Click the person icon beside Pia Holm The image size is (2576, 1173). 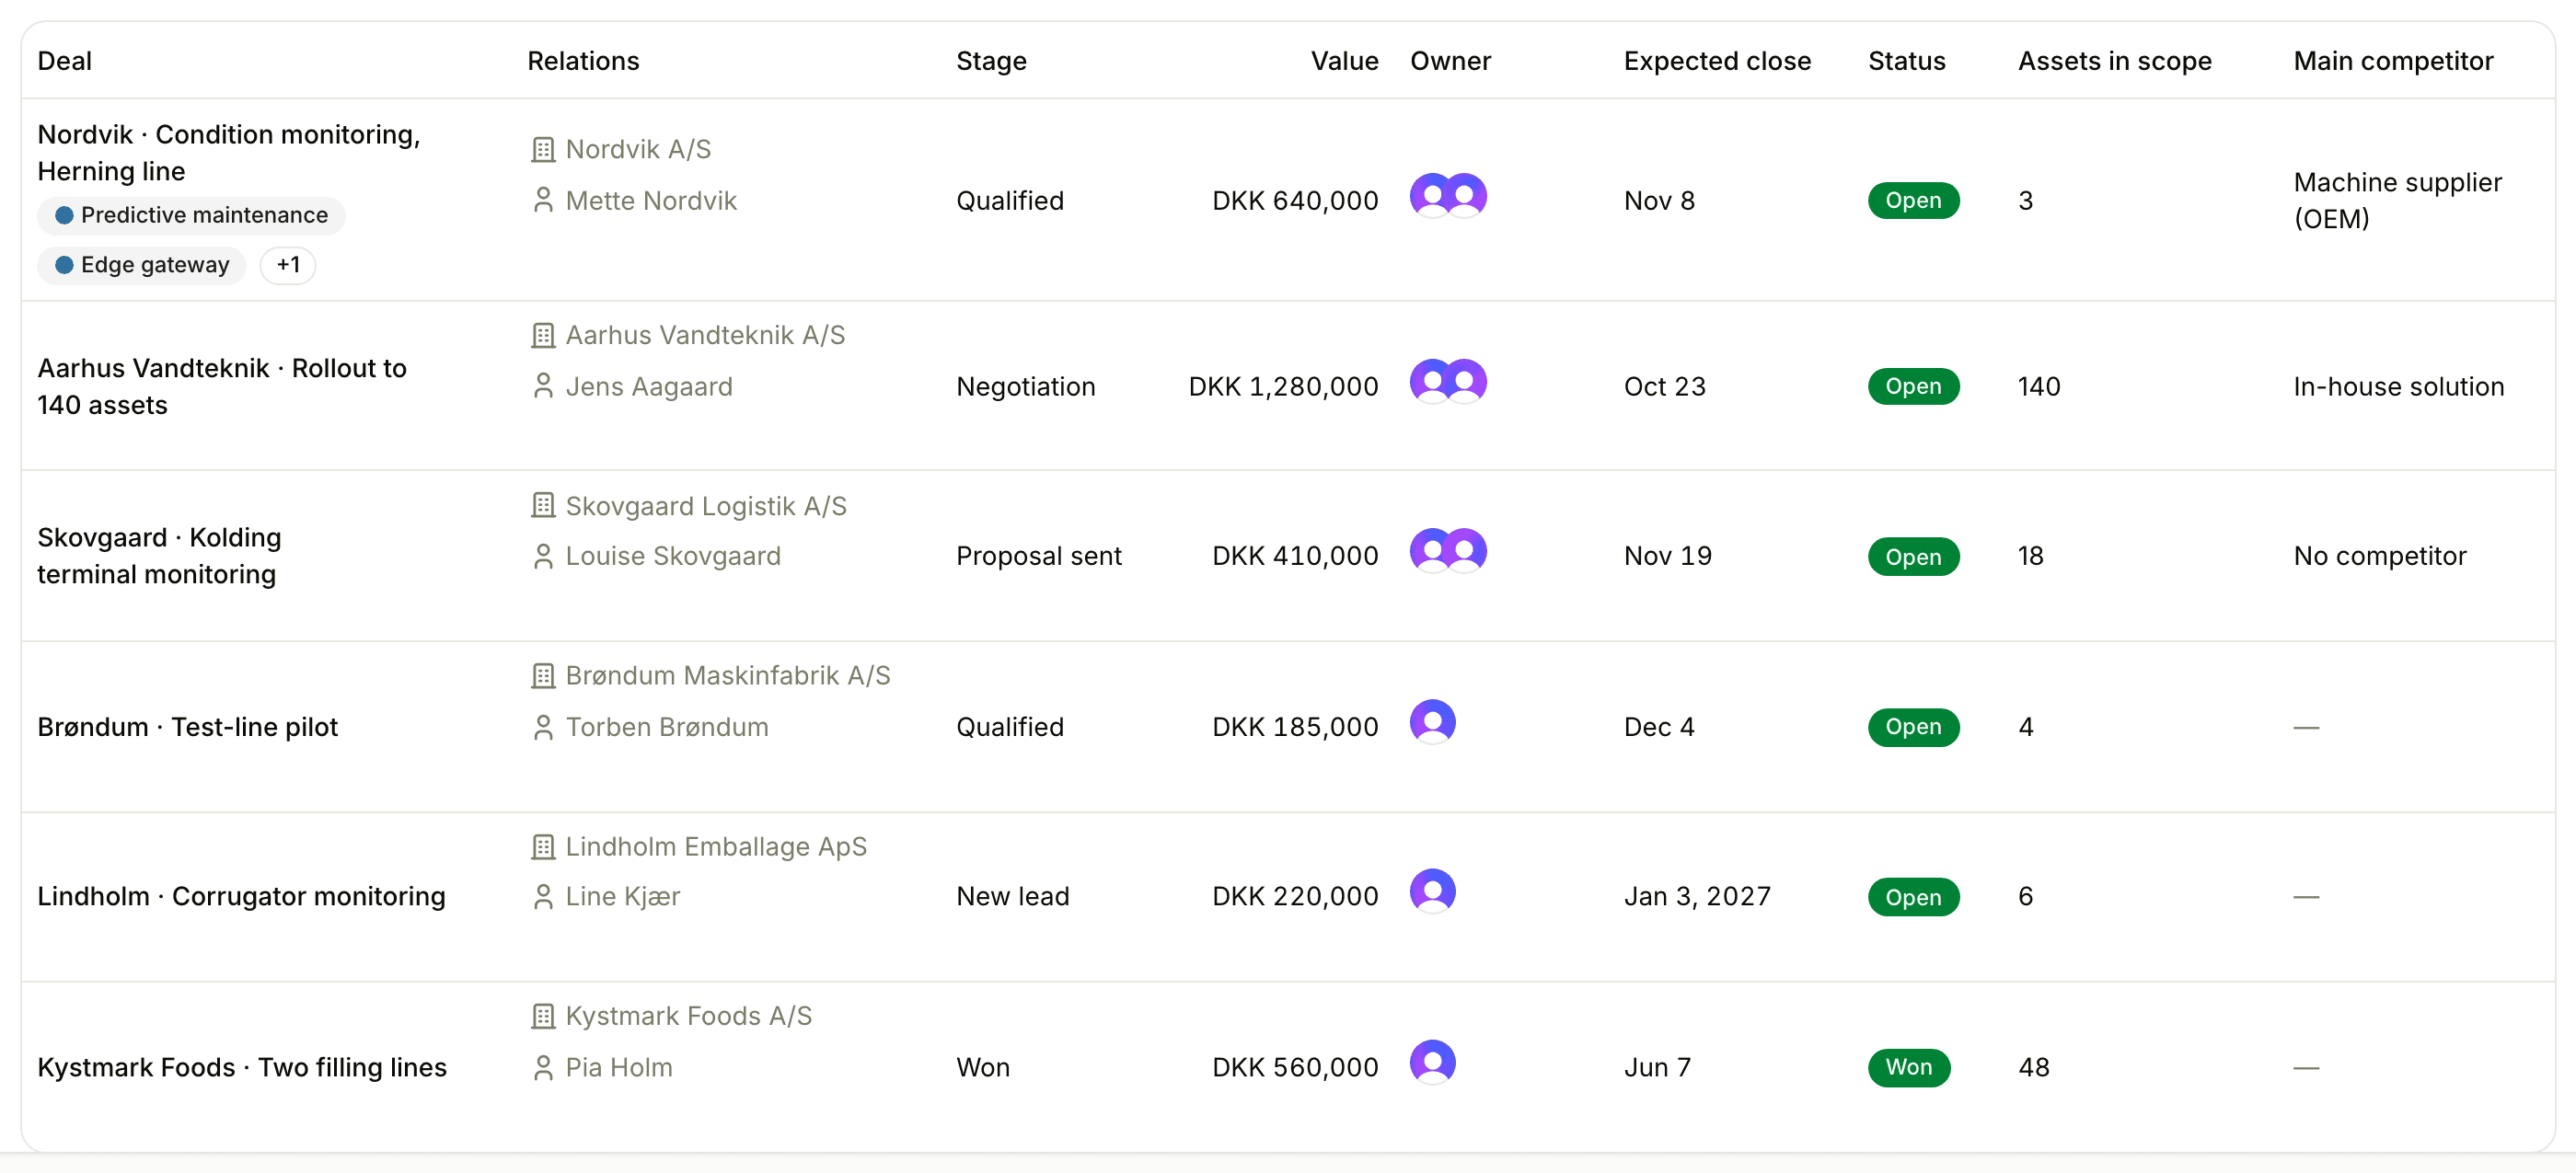click(x=543, y=1068)
